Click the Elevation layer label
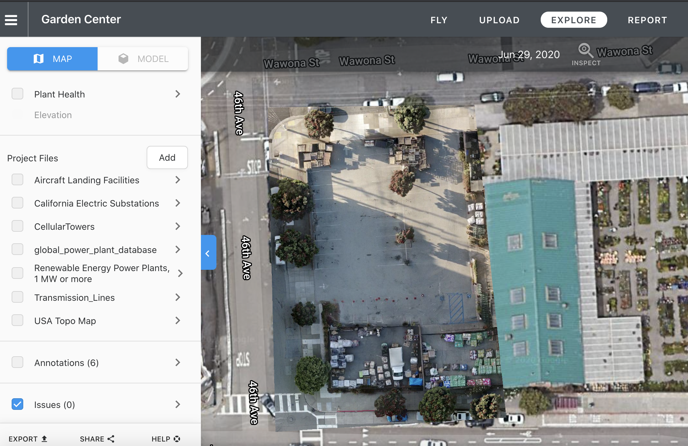 click(x=53, y=115)
